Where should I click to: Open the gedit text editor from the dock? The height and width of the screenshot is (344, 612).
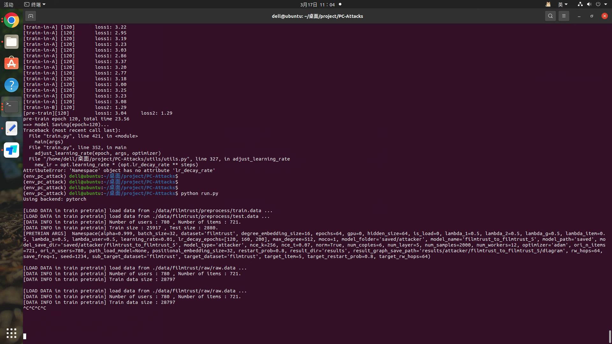coord(11,128)
